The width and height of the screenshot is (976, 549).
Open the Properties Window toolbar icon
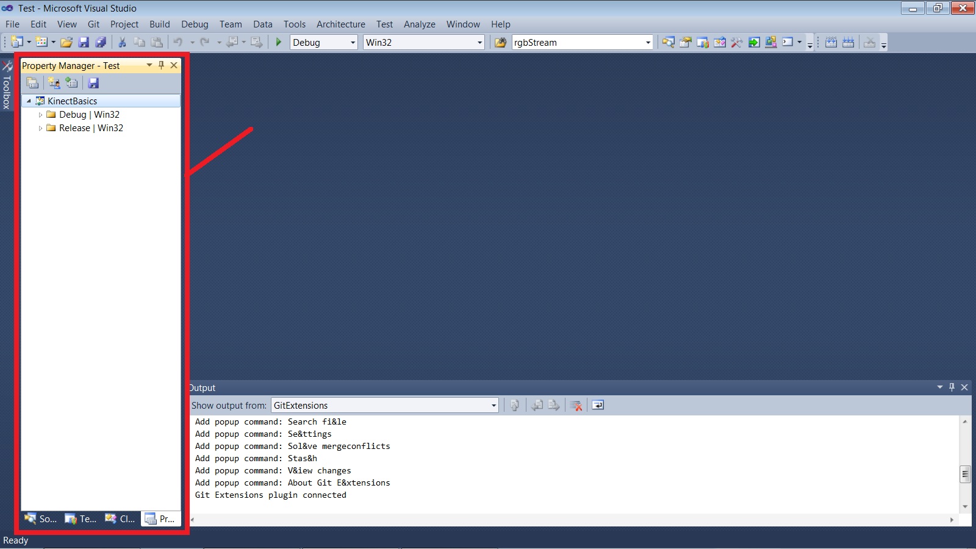686,42
